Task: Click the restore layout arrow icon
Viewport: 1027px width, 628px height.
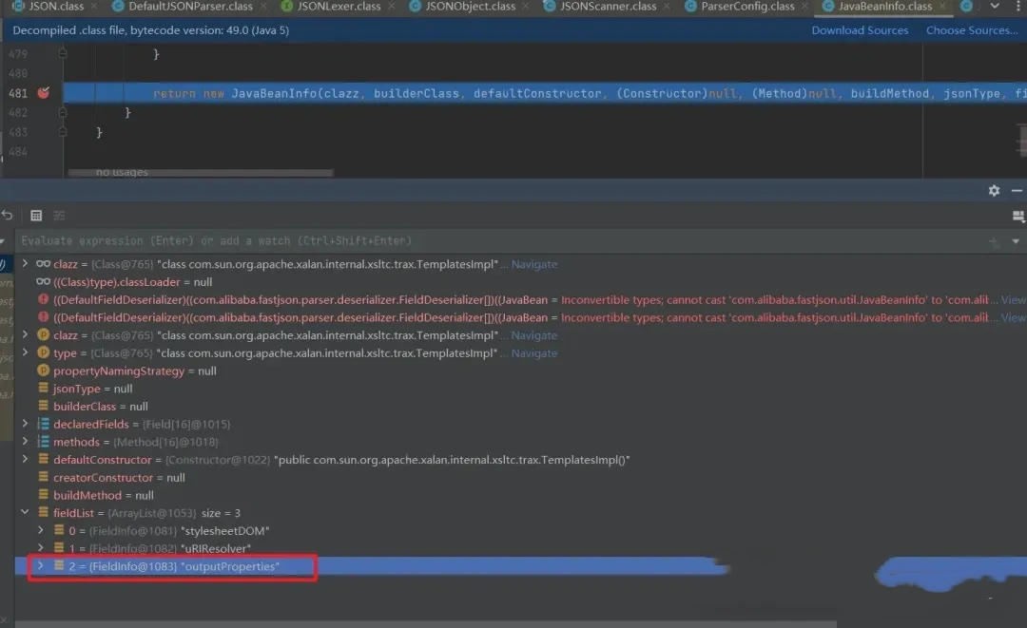Action: click(8, 216)
